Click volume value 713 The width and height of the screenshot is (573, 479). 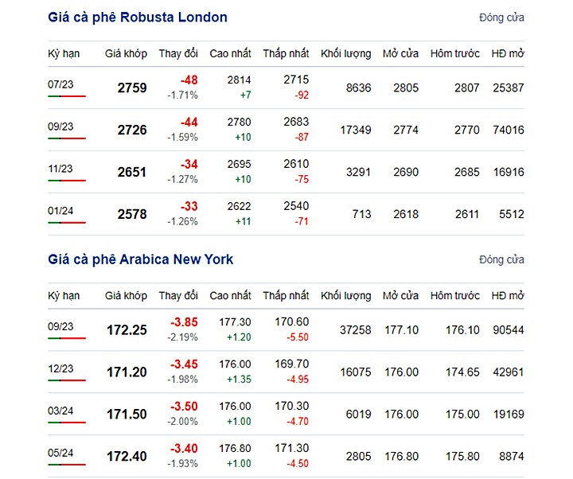click(x=361, y=214)
